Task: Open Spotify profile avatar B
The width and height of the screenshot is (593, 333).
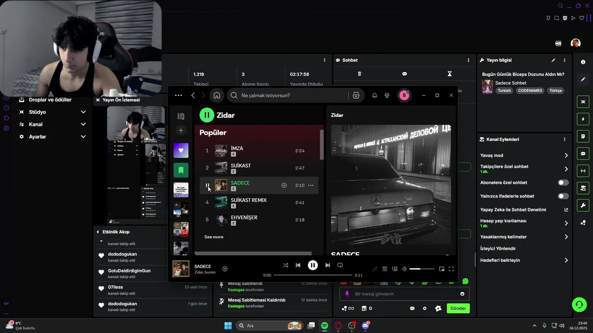Action: click(x=404, y=95)
